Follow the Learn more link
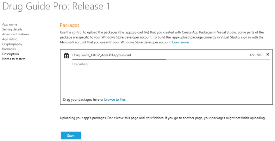 (x=180, y=42)
